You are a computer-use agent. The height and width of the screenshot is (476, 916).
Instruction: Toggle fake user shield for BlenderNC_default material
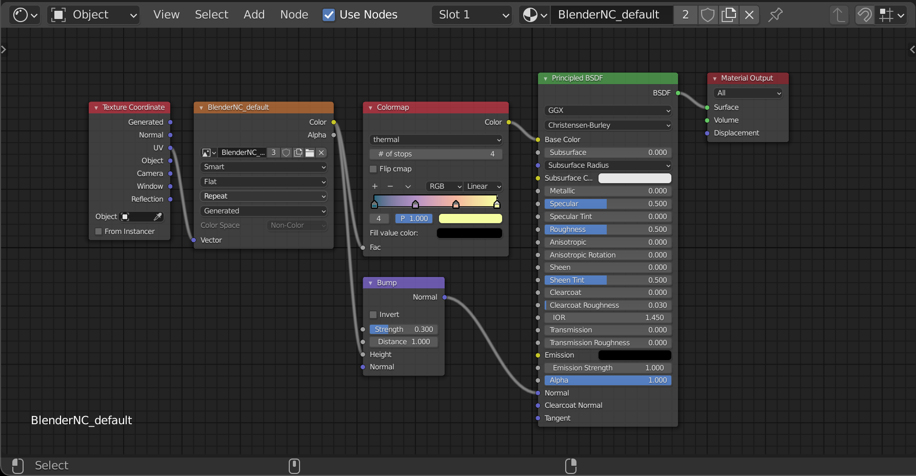[708, 15]
